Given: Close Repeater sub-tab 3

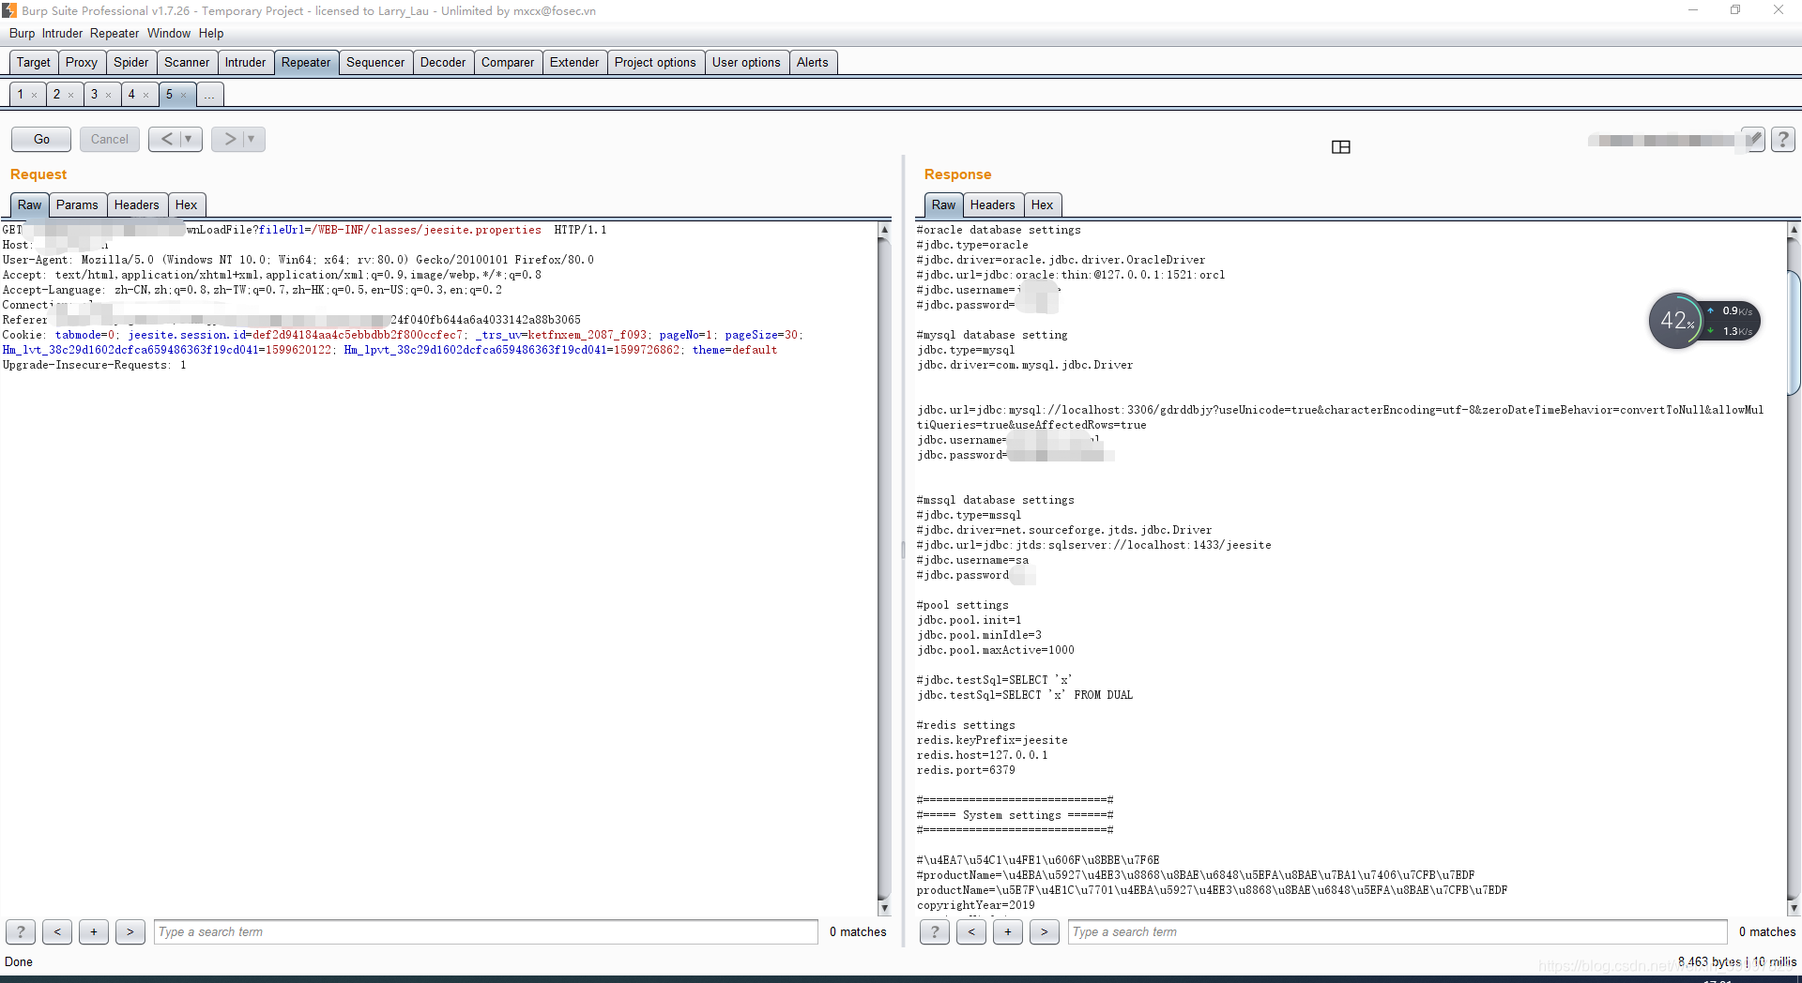Looking at the screenshot, I should click(x=109, y=95).
